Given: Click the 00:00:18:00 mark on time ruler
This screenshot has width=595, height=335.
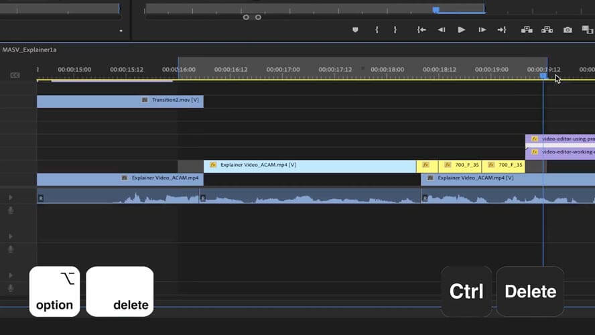Looking at the screenshot, I should (x=387, y=70).
